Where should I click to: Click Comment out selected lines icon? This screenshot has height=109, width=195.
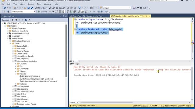(90, 12)
